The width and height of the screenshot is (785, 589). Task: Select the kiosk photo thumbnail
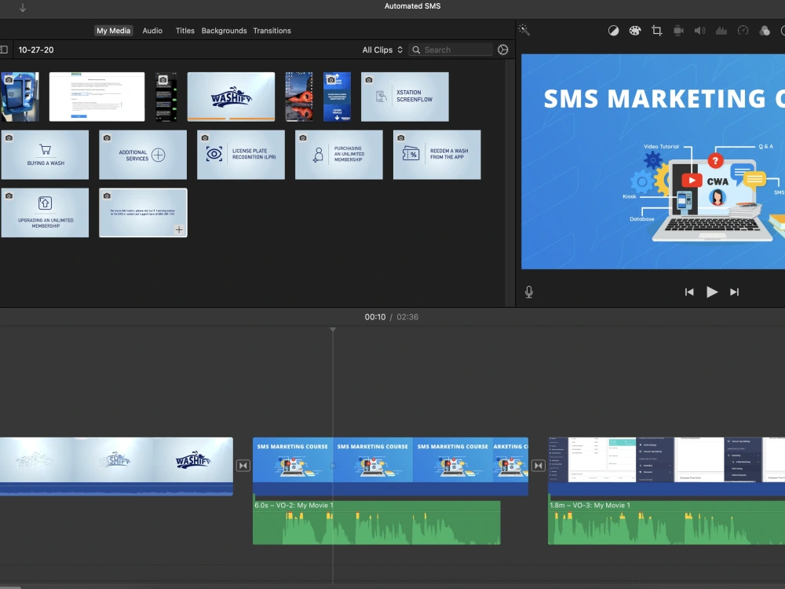(x=20, y=97)
